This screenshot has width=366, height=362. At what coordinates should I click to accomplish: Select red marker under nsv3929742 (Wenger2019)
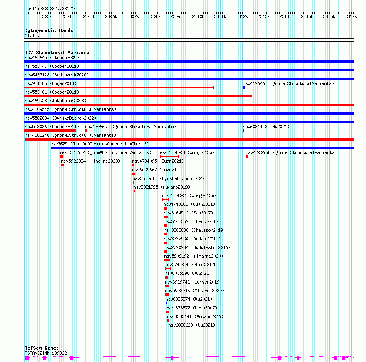point(167,286)
